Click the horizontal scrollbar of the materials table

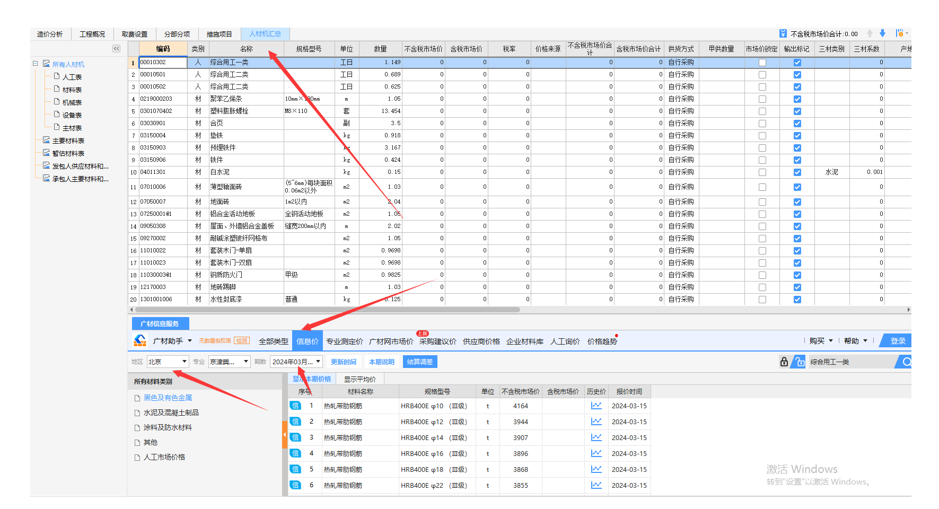328,310
